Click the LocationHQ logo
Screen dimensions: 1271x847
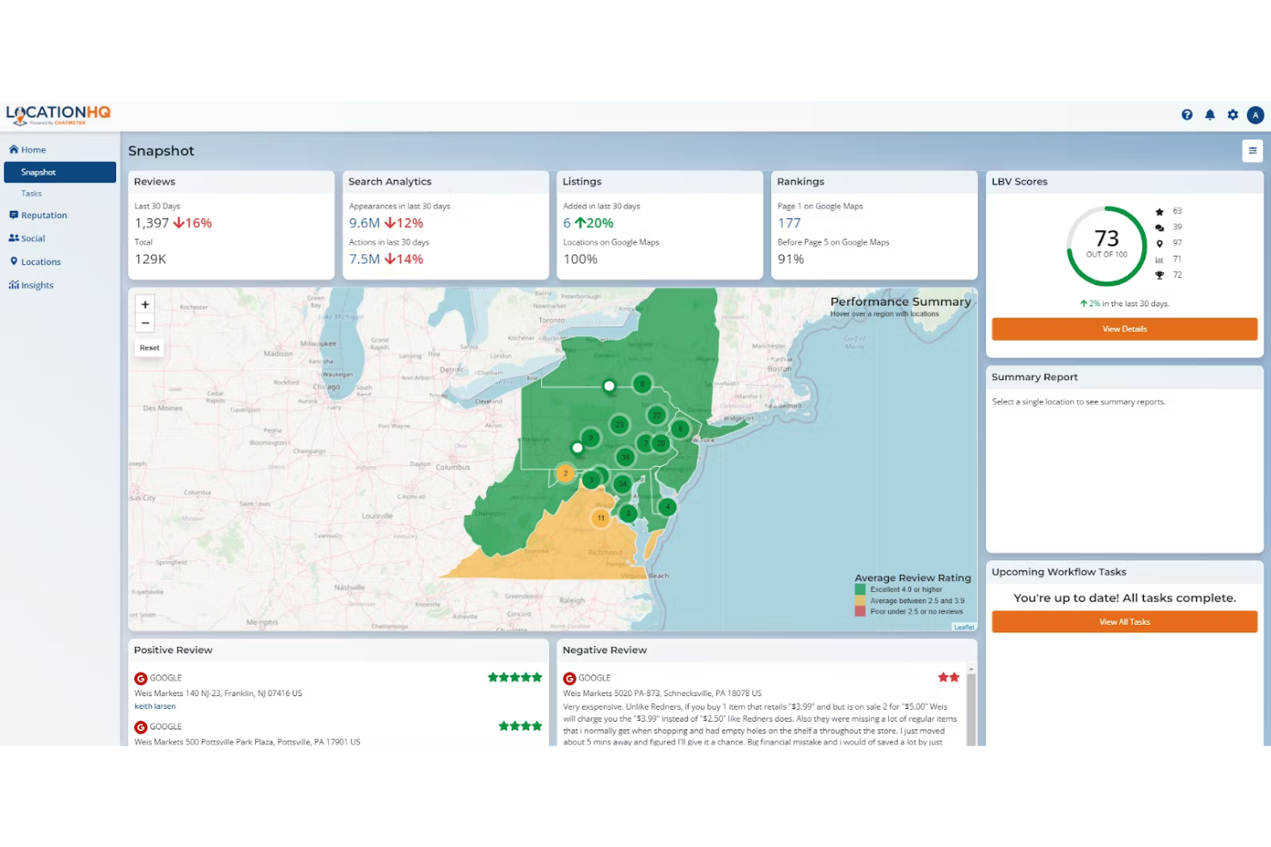(58, 115)
